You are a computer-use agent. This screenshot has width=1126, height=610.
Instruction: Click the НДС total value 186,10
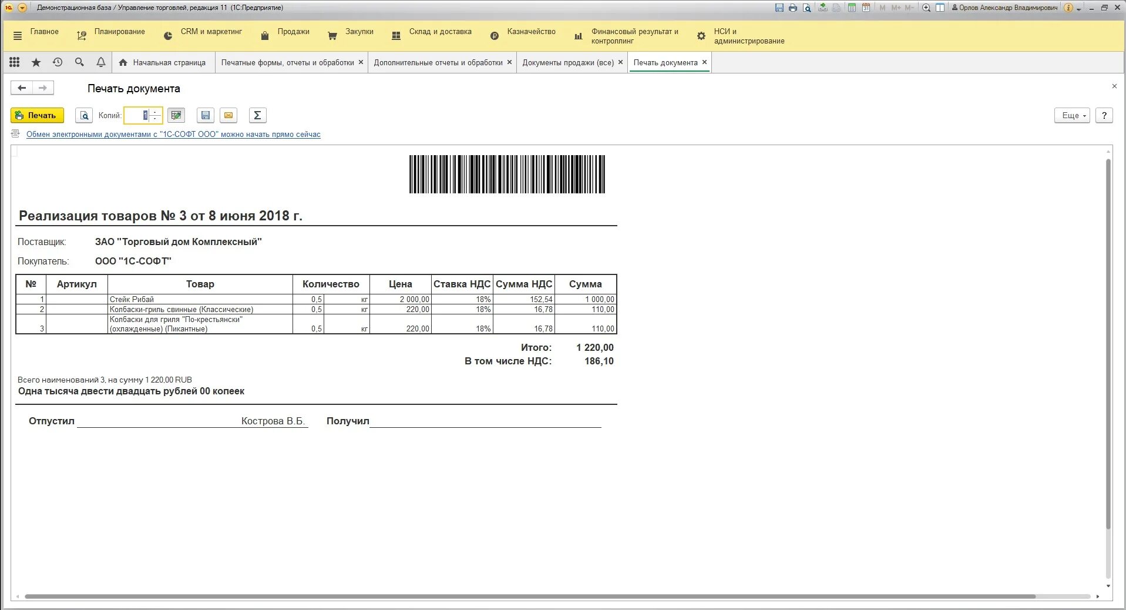599,361
